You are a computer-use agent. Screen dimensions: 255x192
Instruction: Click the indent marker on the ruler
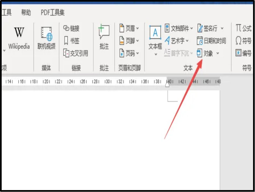[167, 85]
